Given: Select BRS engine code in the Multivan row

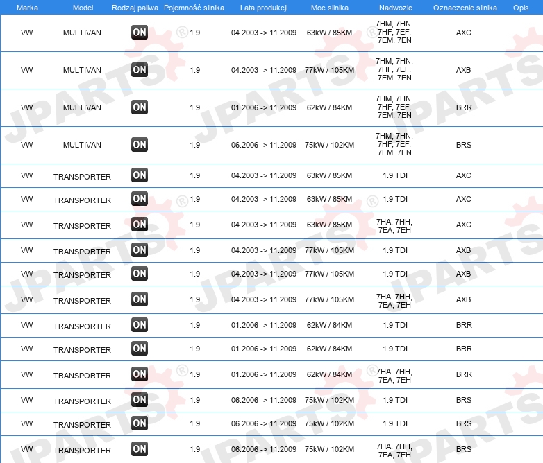Looking at the screenshot, I should click(464, 145).
